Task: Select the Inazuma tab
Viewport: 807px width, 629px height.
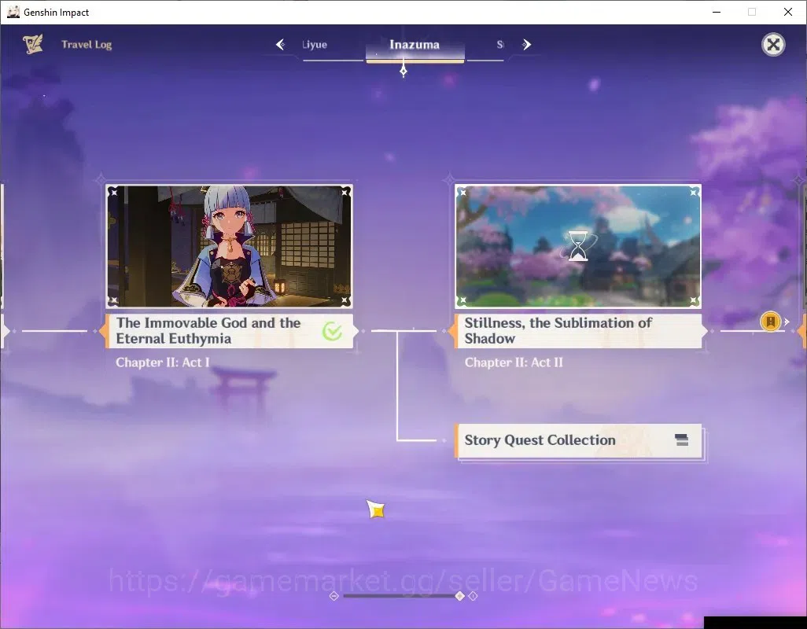Action: click(x=415, y=46)
